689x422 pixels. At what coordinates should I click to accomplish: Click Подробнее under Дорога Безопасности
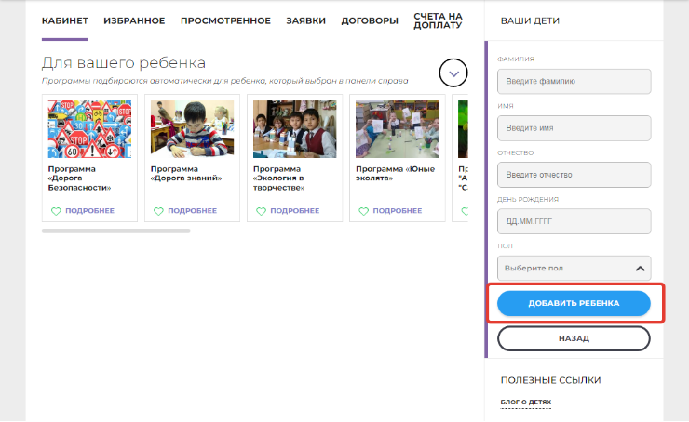(89, 211)
